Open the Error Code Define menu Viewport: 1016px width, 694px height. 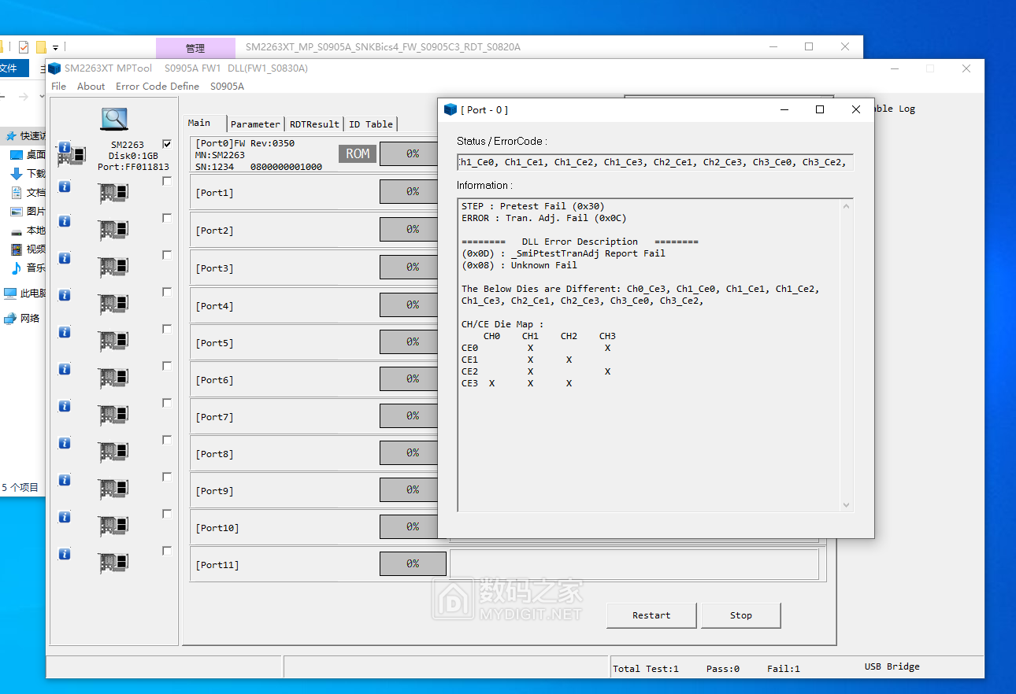click(158, 86)
